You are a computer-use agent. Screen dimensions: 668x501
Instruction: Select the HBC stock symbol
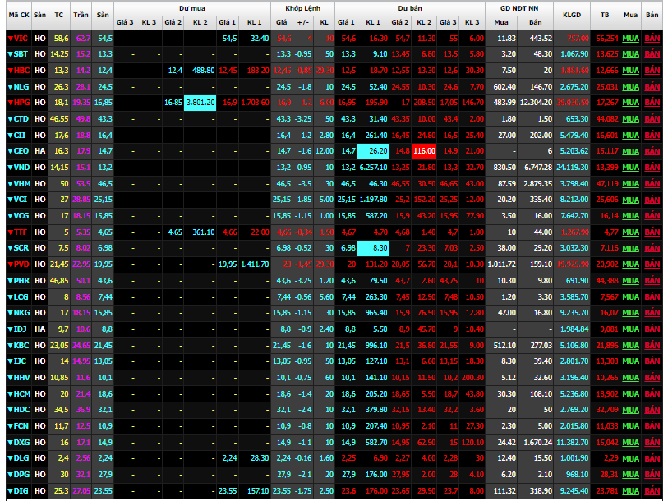[21, 71]
